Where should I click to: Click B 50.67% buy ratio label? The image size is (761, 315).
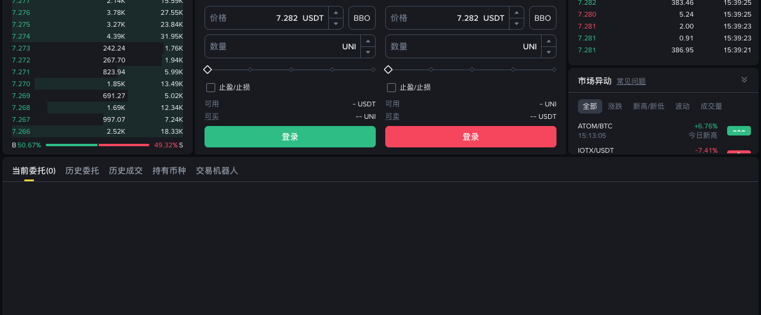coord(26,145)
